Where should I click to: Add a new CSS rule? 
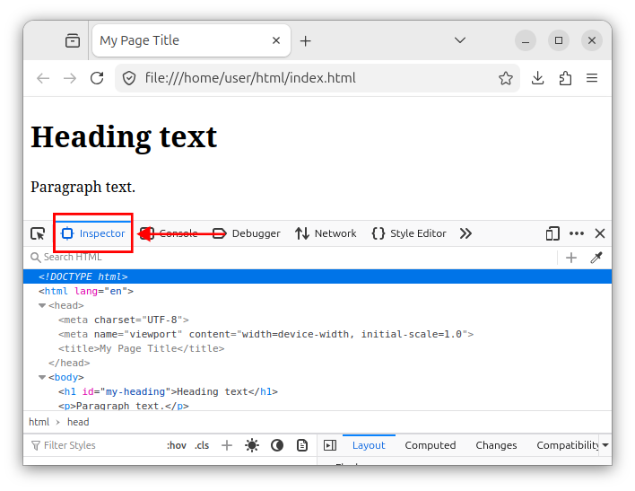(x=227, y=445)
